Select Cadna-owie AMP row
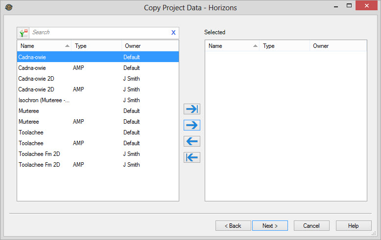 click(x=98, y=68)
